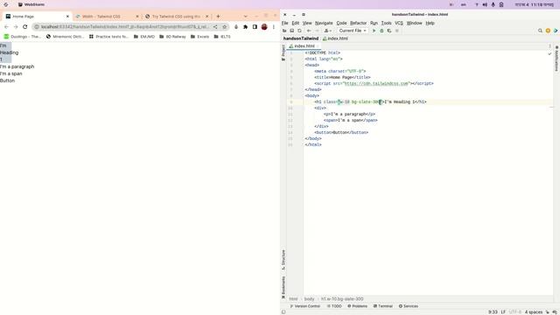Screen dimensions: 560x315
Task: Reload the Chrome page
Action: (x=25, y=27)
